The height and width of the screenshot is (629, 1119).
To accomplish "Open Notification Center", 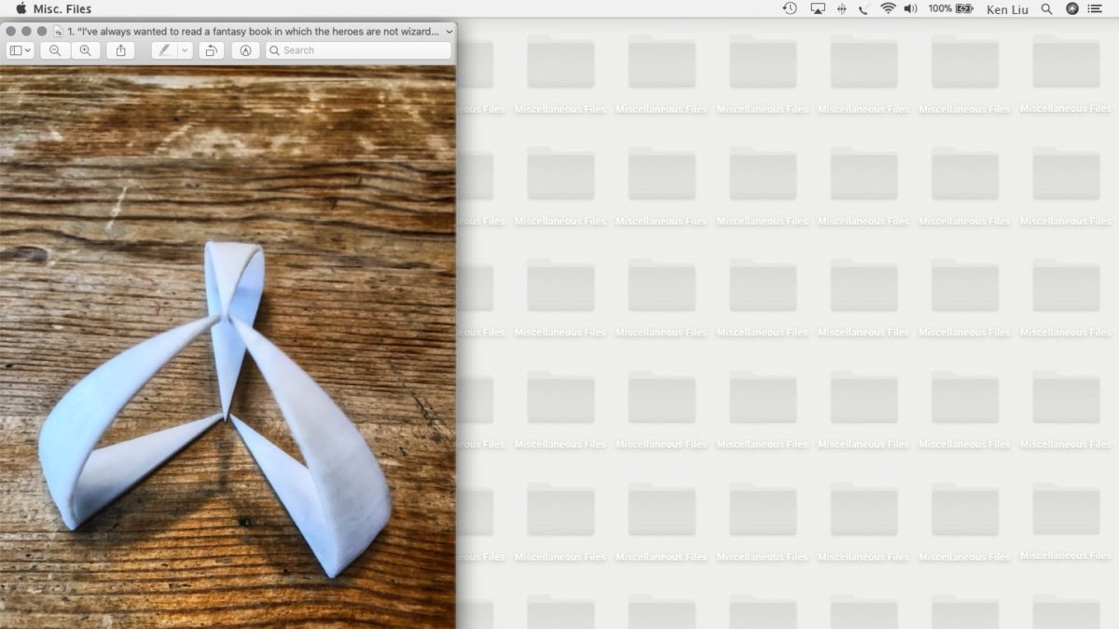I will coord(1095,8).
